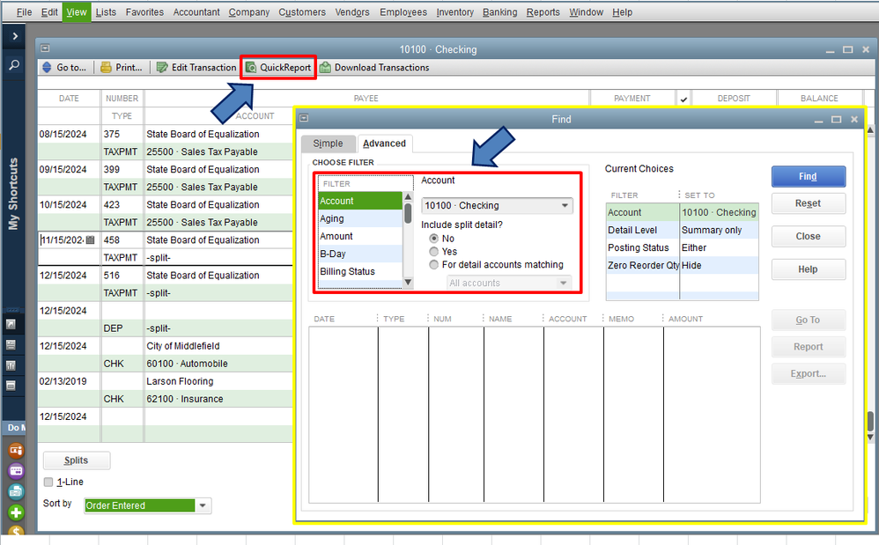
Task: Click the Go to... toolbar icon
Action: (47, 67)
